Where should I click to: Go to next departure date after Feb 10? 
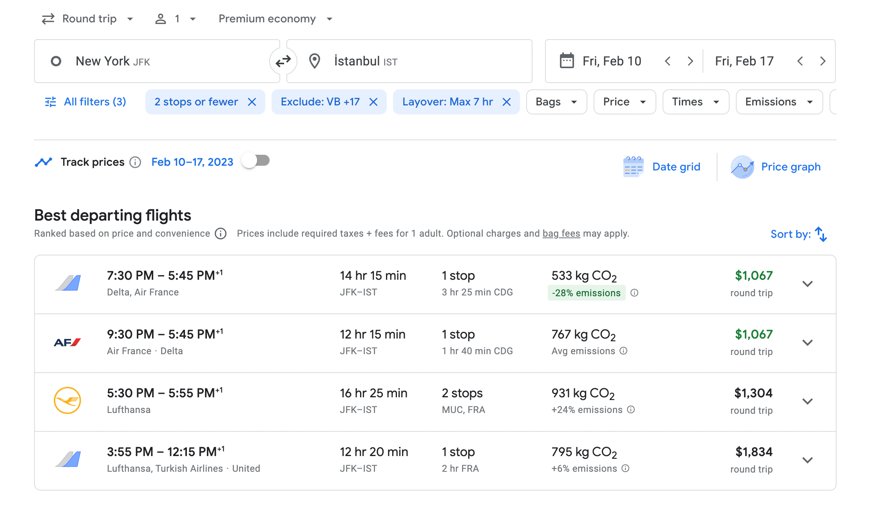(x=690, y=61)
